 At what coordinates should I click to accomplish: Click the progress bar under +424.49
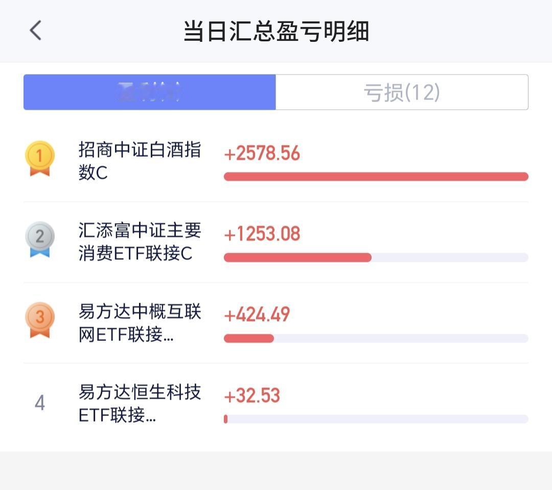coord(376,338)
